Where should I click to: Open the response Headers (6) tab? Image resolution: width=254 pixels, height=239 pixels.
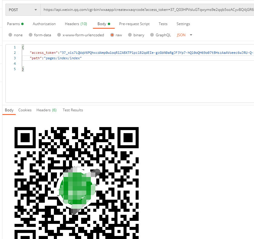(x=46, y=110)
